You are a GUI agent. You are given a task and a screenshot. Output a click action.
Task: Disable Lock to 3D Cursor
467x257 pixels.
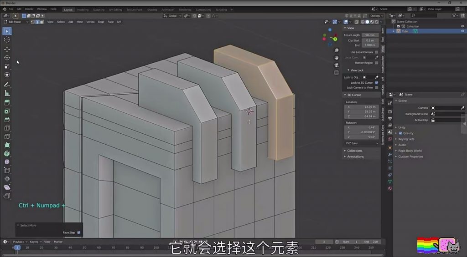coord(376,82)
